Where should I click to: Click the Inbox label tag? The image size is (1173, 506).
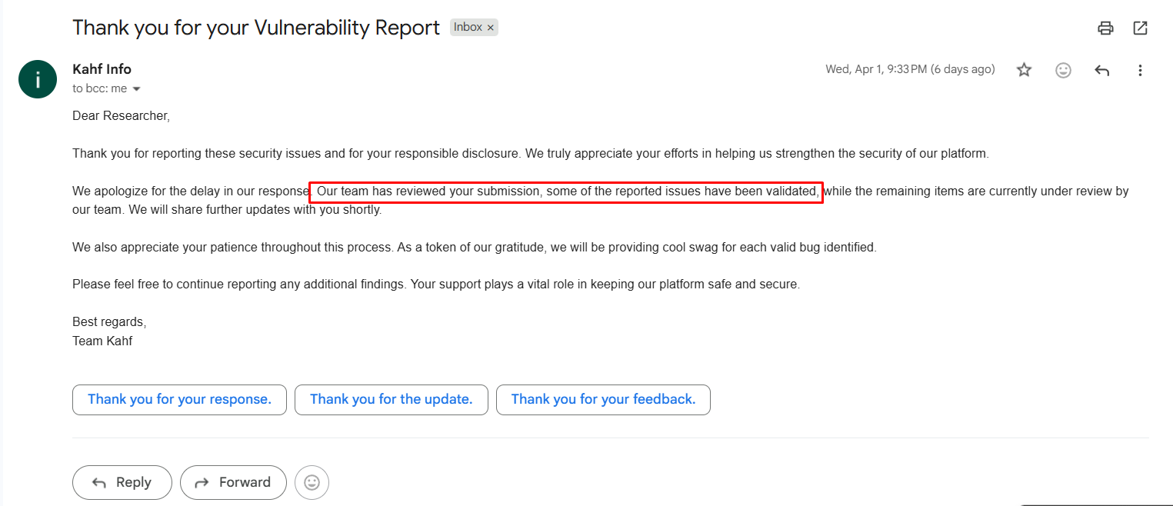point(468,28)
